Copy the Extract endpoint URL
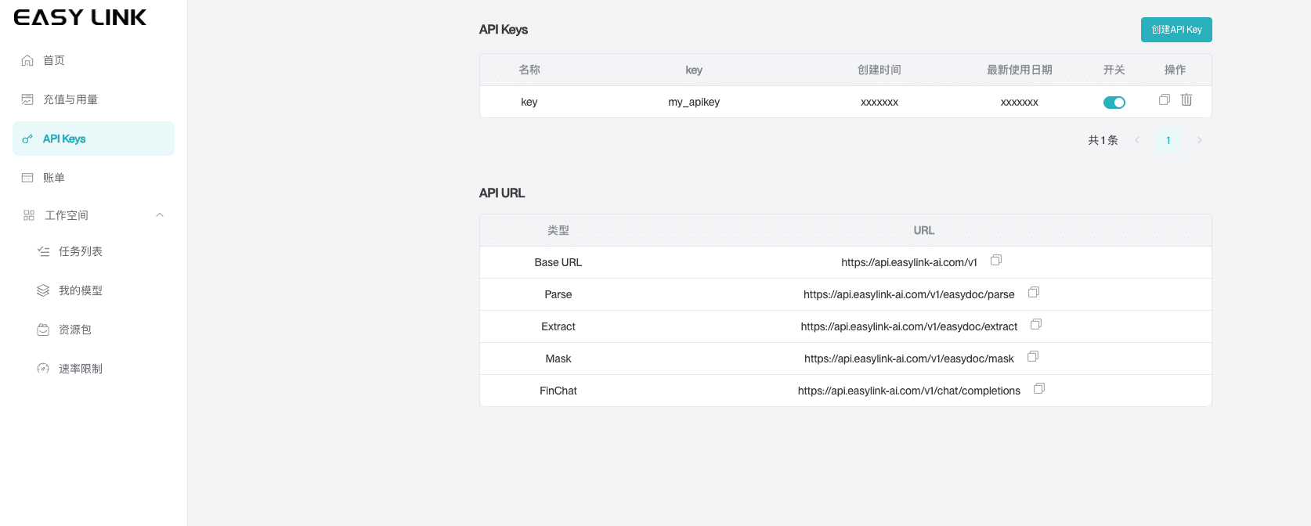 (1036, 325)
